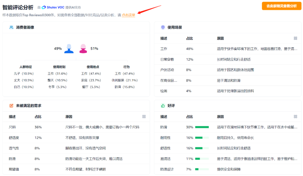Click 工作 (31.6%) under 使用时刻

point(58,73)
